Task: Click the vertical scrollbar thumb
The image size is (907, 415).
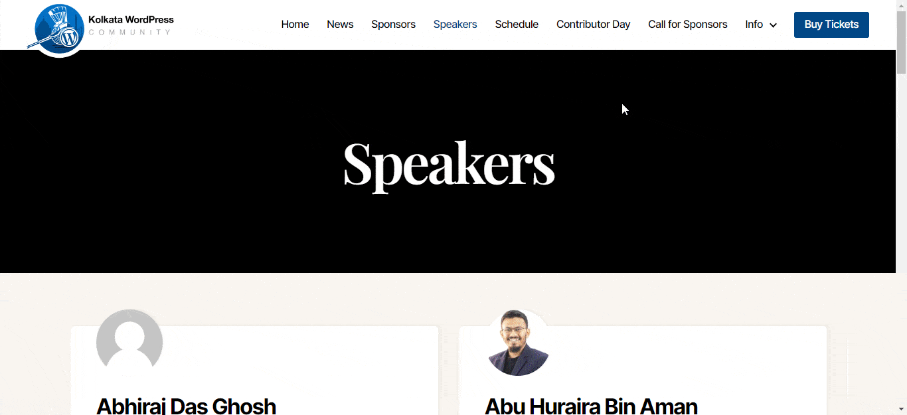Action: [x=901, y=42]
